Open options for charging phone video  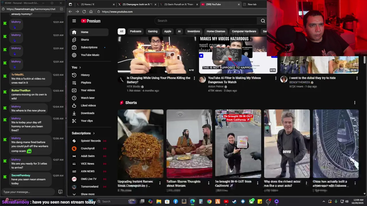tap(194, 78)
